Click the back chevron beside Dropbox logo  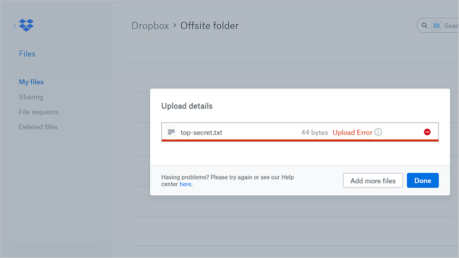(x=14, y=26)
